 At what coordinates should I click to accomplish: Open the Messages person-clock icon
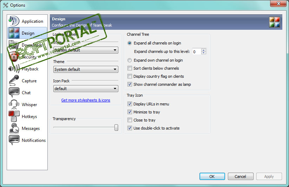[14, 128]
